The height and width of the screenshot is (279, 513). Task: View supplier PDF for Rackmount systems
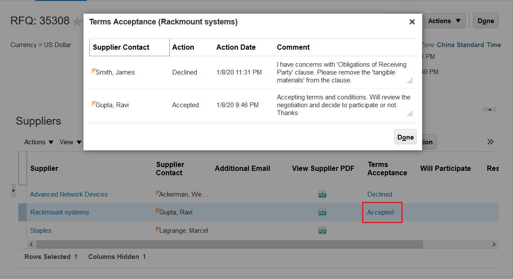pyautogui.click(x=322, y=212)
